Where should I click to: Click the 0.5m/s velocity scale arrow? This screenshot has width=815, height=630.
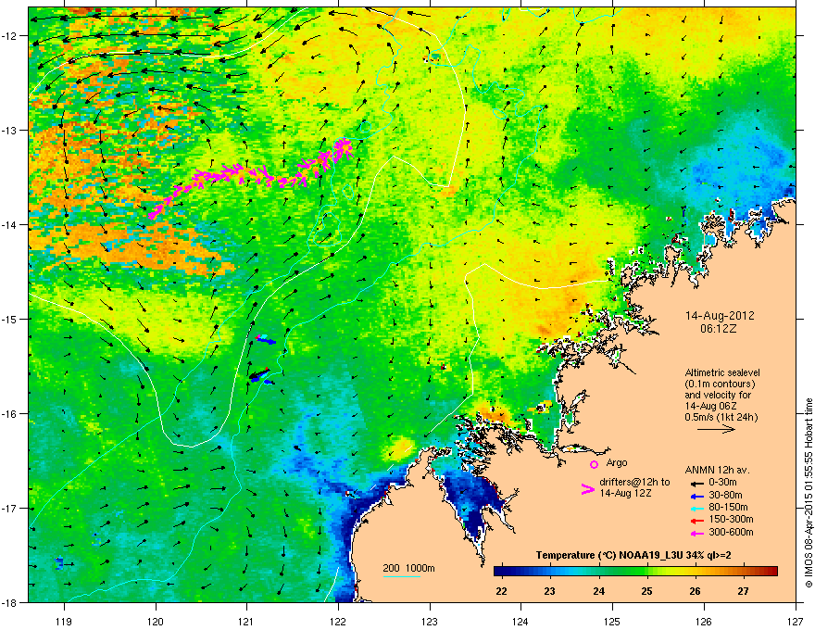pos(716,429)
